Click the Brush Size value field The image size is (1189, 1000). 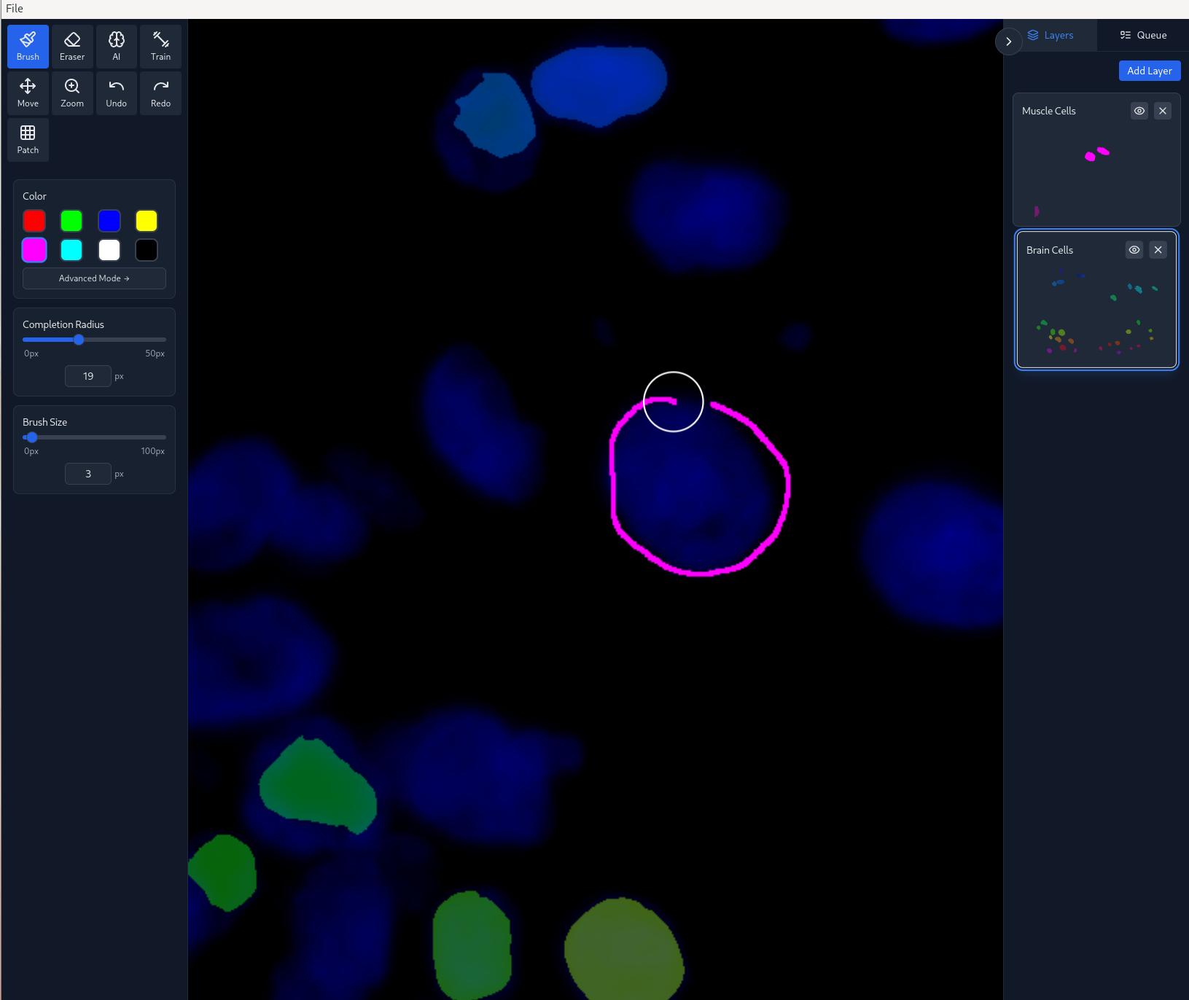click(x=87, y=473)
